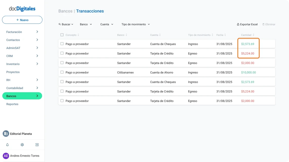Viewport: 289px width, 162px height.
Task: Check the first Pago a proveedor row
Action: (62, 44)
